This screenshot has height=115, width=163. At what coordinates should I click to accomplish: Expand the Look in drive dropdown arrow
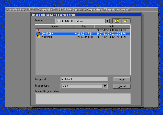[107, 21]
